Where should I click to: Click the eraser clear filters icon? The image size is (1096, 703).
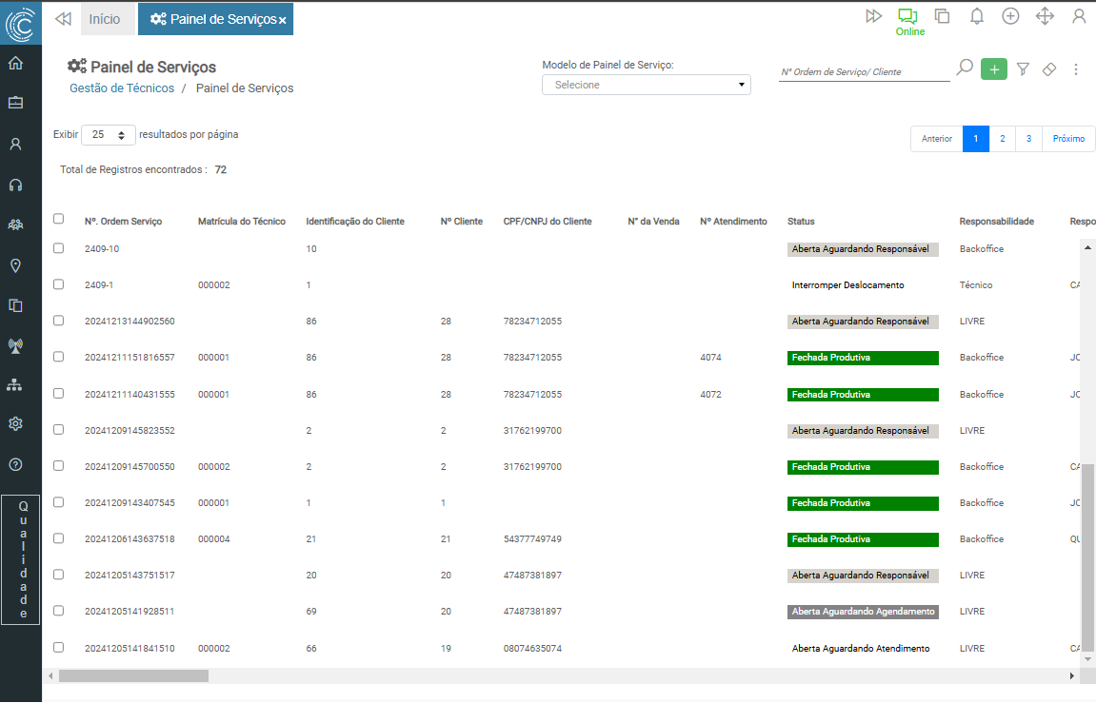(1049, 69)
